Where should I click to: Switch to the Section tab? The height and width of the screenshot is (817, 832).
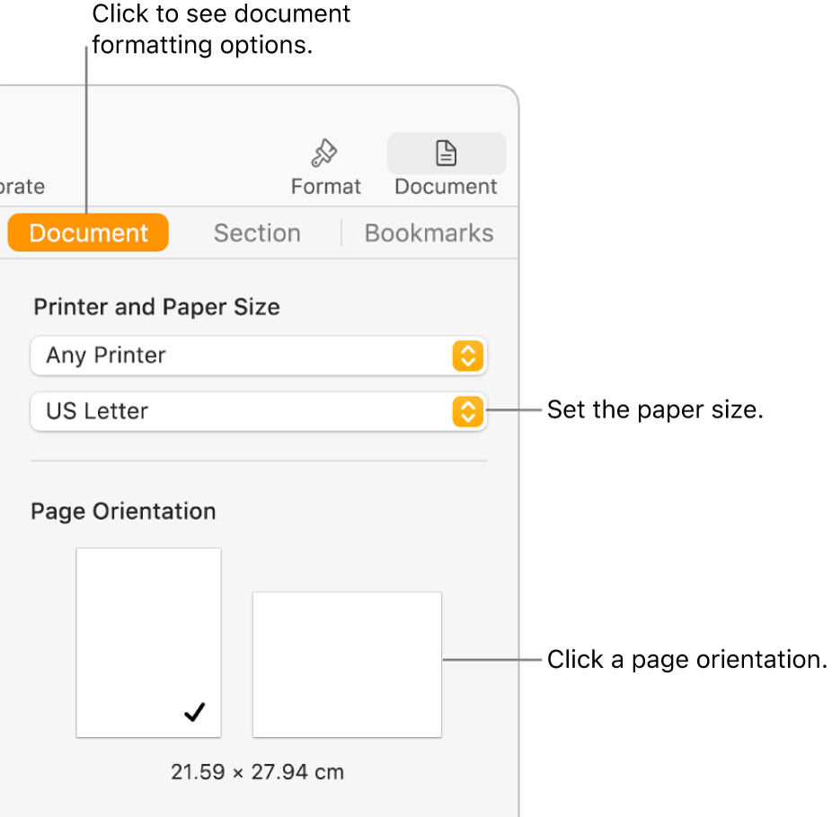click(x=257, y=233)
